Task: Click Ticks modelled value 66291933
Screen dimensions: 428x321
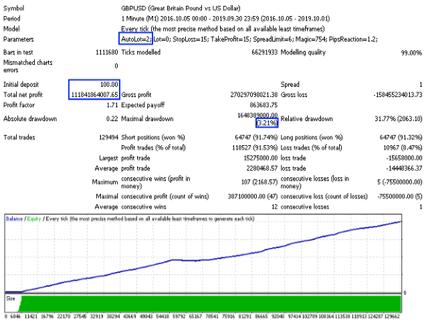Action: click(264, 52)
